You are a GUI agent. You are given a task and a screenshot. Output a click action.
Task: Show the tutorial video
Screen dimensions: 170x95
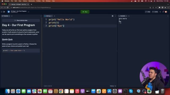point(21,20)
